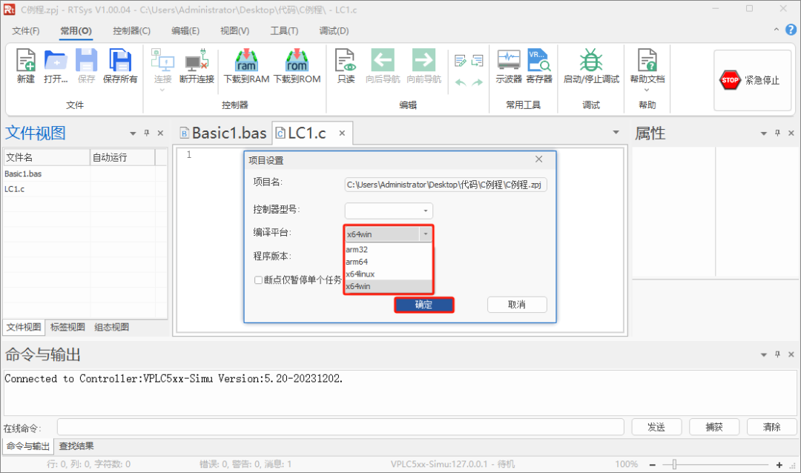
Task: Select x64linux from the compile platform list
Action: pyautogui.click(x=362, y=274)
